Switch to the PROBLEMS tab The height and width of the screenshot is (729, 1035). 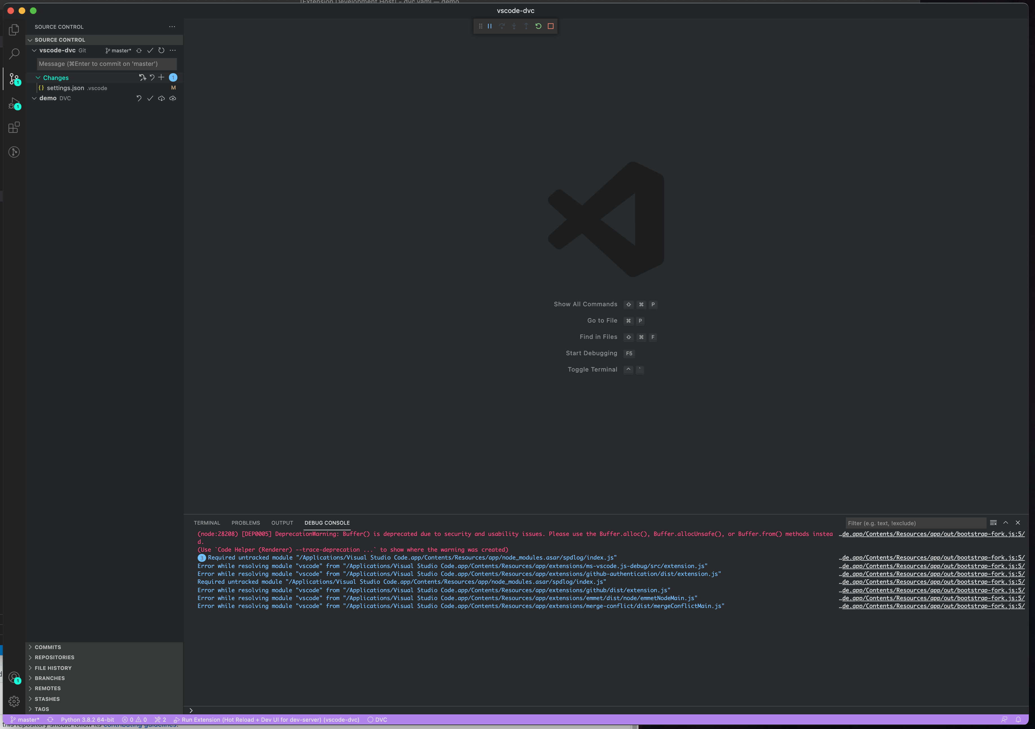pyautogui.click(x=246, y=523)
